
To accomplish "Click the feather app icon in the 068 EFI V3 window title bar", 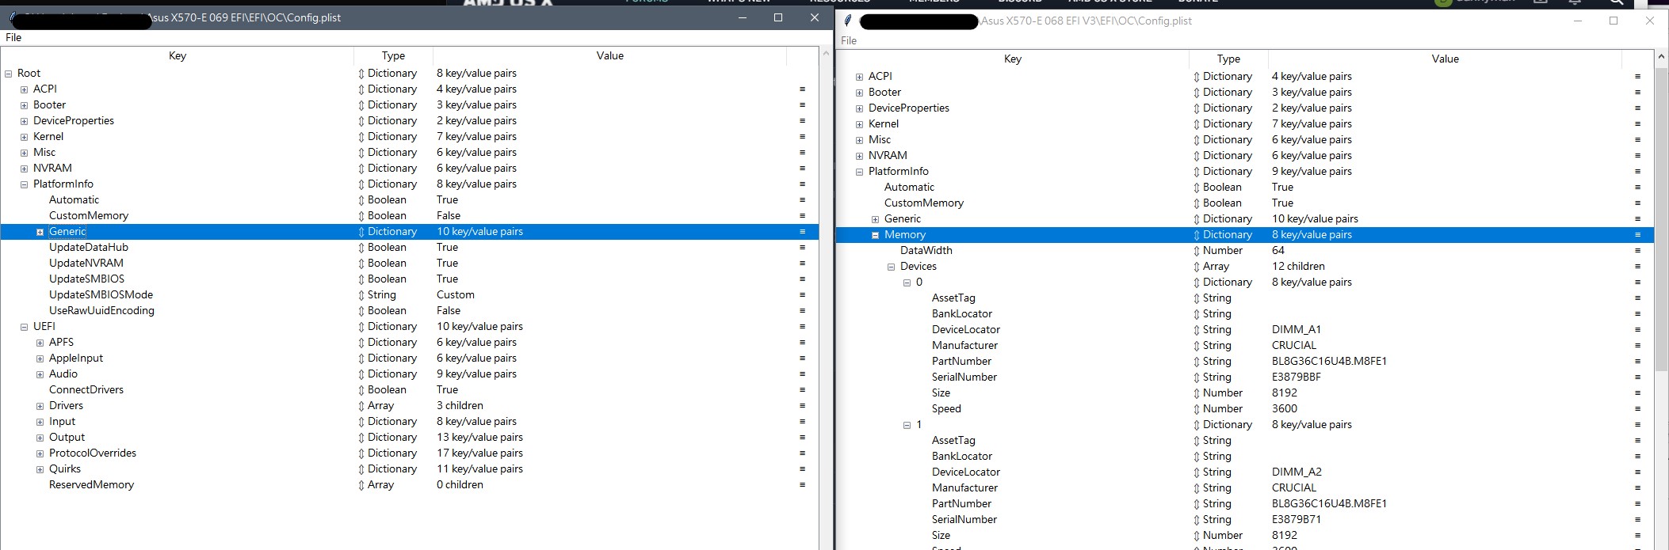I will [848, 21].
